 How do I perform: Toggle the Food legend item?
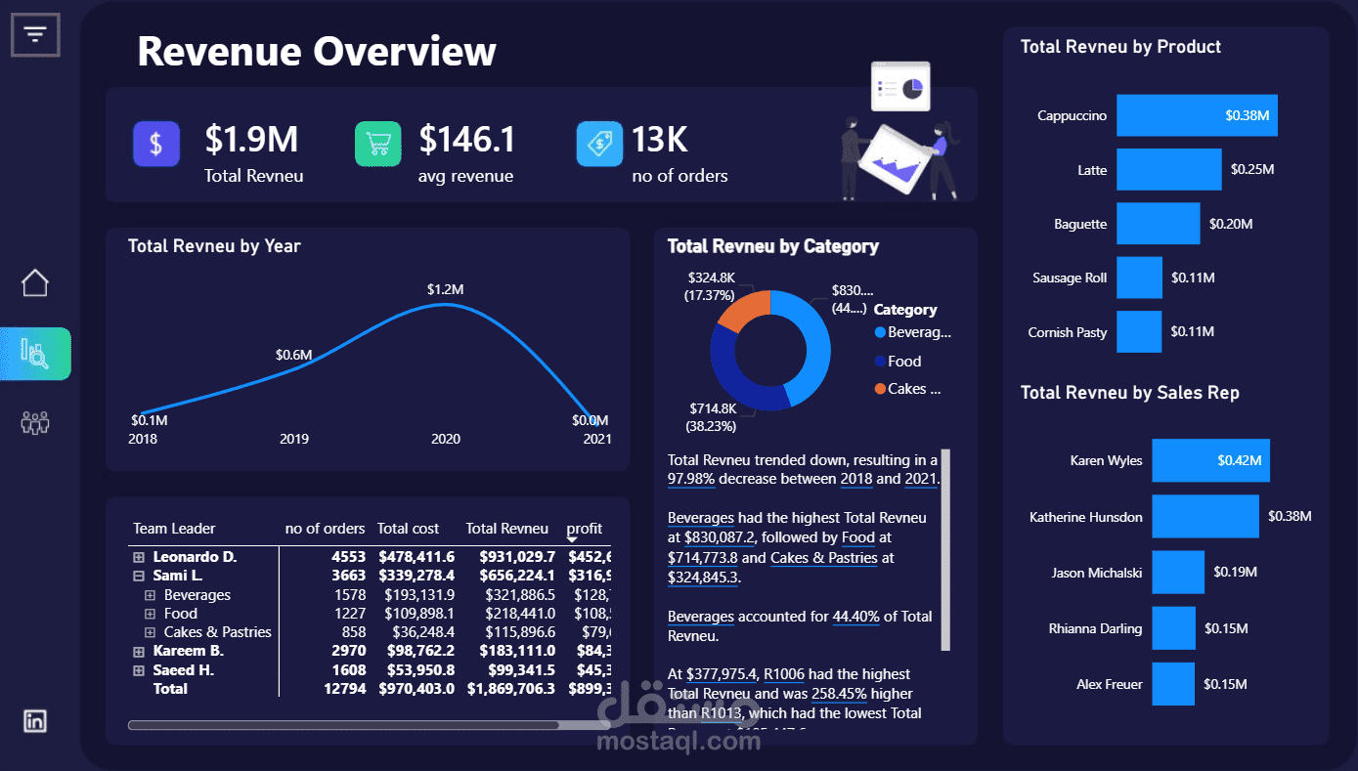(x=904, y=361)
